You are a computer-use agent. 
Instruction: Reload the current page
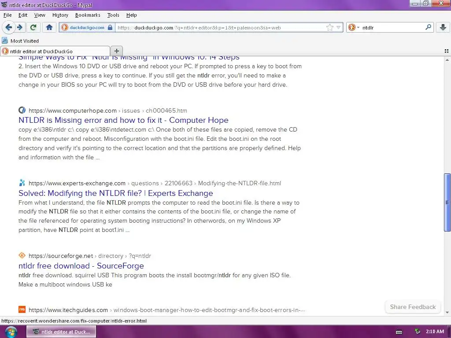click(33, 27)
